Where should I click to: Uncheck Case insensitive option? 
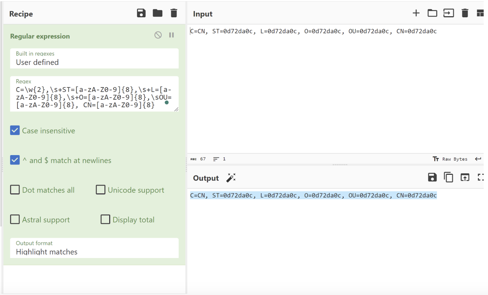point(15,130)
